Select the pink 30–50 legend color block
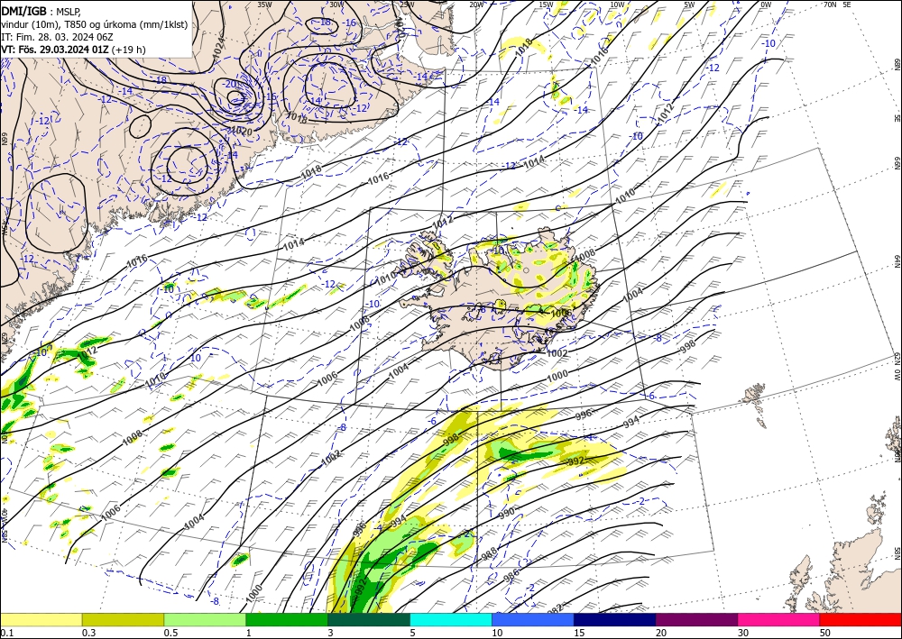 tap(779, 619)
